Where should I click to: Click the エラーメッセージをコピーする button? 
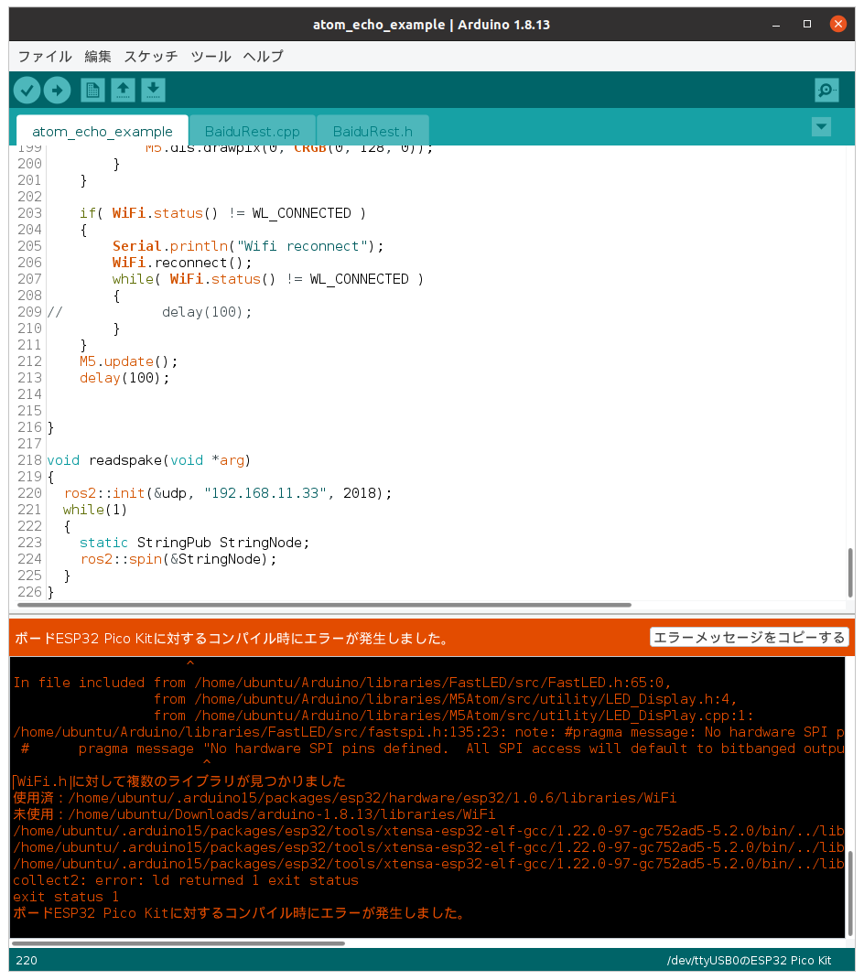749,638
